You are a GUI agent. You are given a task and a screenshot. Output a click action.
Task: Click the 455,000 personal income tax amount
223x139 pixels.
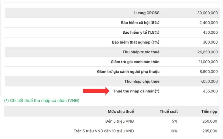click(x=210, y=91)
